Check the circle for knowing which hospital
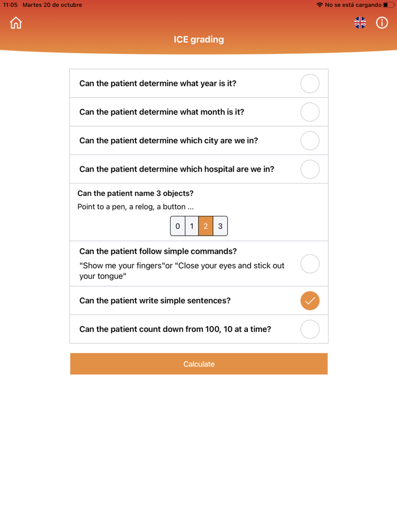 point(310,169)
